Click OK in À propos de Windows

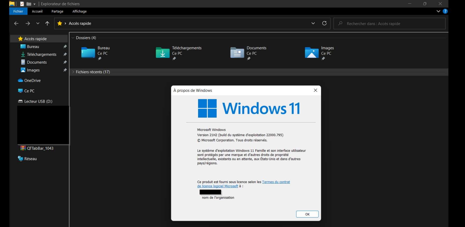(307, 214)
